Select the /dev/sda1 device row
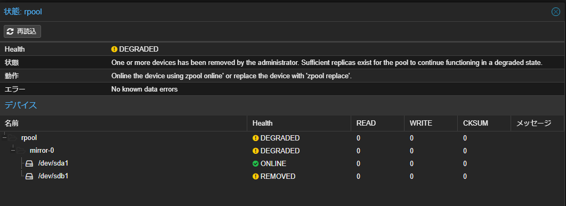The height and width of the screenshot is (206, 566). (x=281, y=164)
